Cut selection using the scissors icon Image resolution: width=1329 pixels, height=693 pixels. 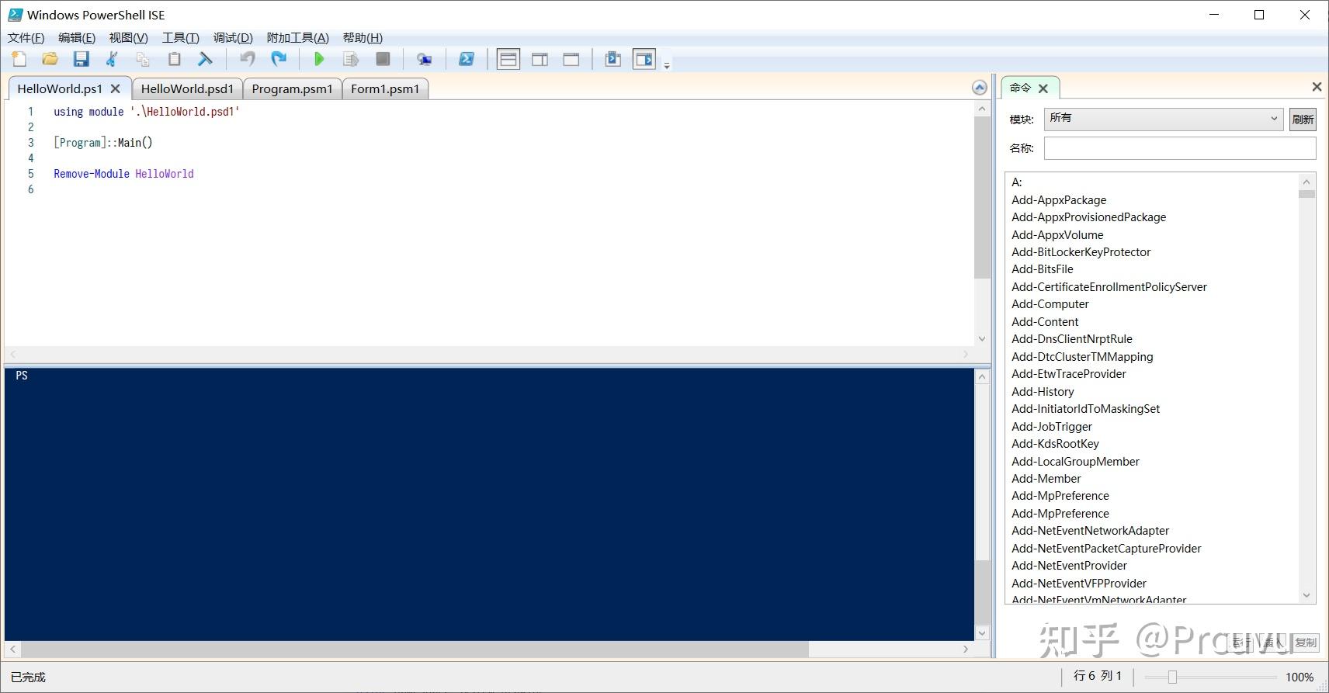[x=113, y=59]
